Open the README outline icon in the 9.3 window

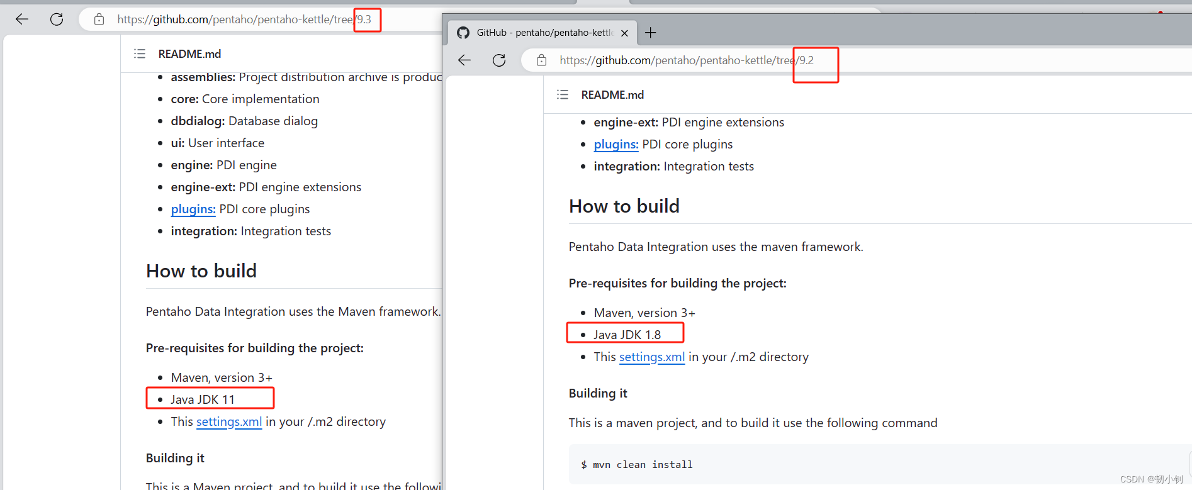click(x=140, y=54)
